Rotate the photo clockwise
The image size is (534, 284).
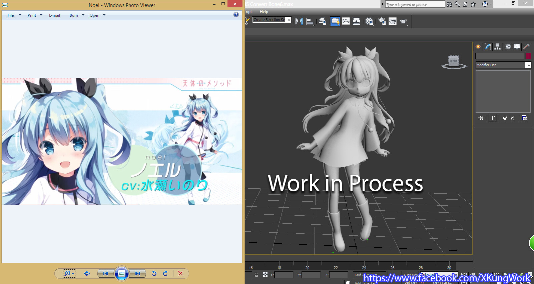(165, 274)
